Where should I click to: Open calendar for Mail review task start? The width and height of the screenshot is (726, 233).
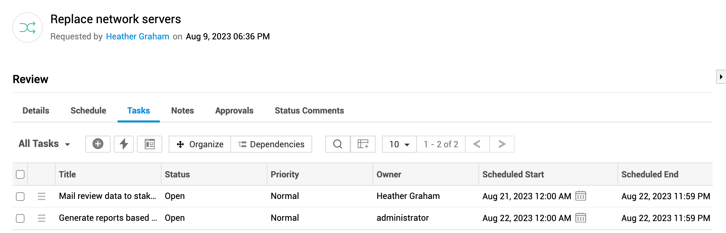click(581, 196)
